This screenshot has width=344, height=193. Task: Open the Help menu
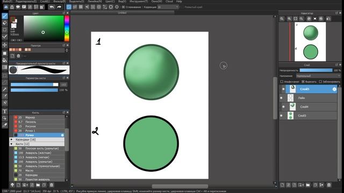coord(179,1)
